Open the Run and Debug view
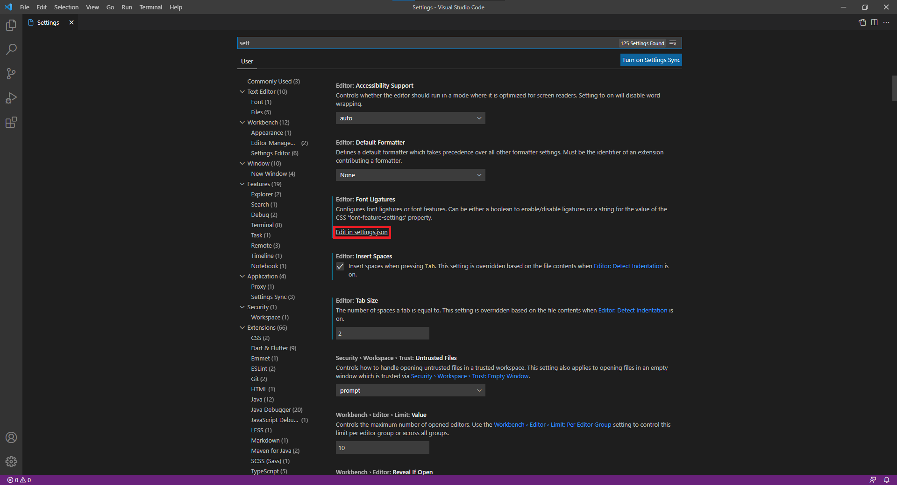 coord(11,98)
